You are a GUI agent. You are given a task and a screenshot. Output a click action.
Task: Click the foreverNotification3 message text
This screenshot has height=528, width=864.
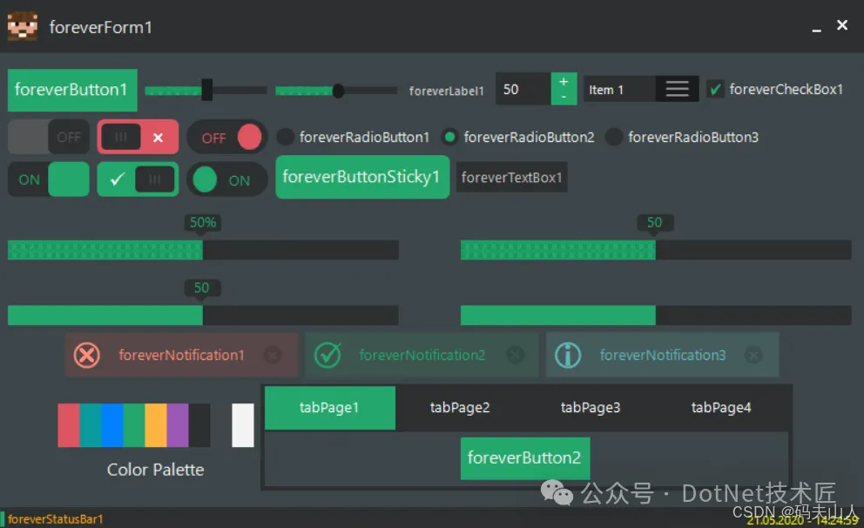tap(663, 355)
